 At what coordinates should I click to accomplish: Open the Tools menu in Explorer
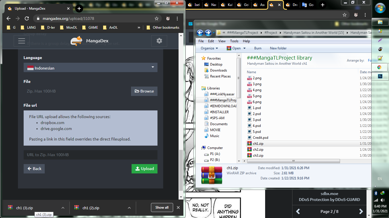point(234,41)
